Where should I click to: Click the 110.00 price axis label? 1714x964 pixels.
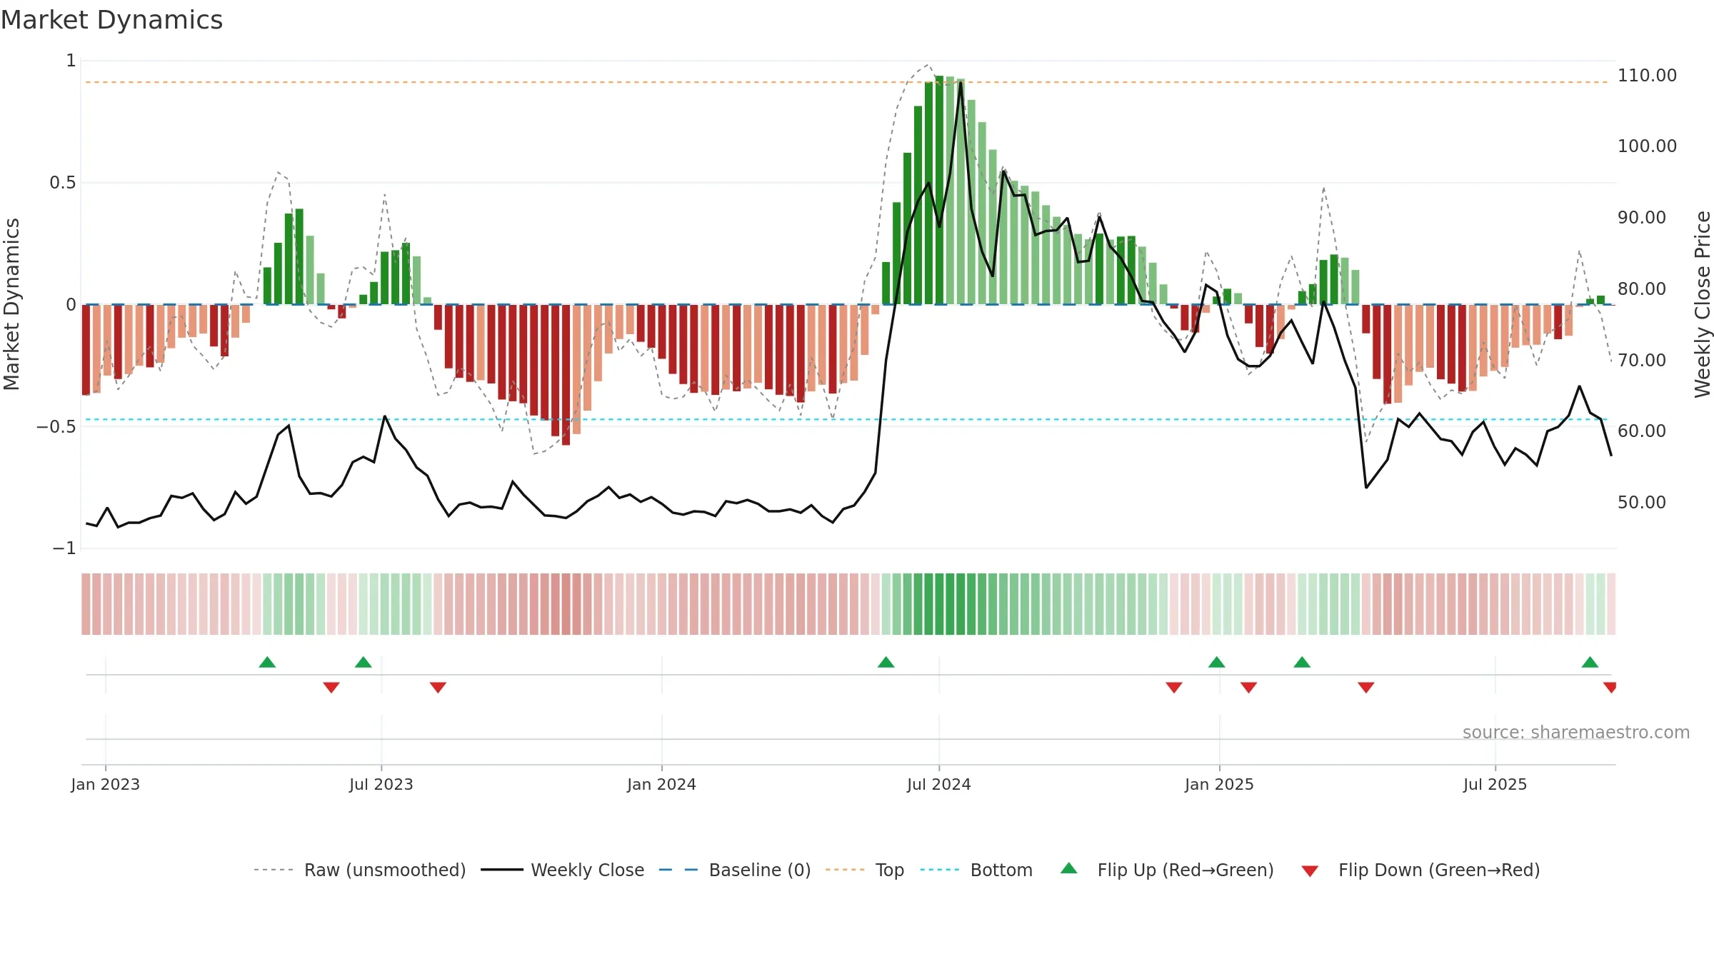1647,75
